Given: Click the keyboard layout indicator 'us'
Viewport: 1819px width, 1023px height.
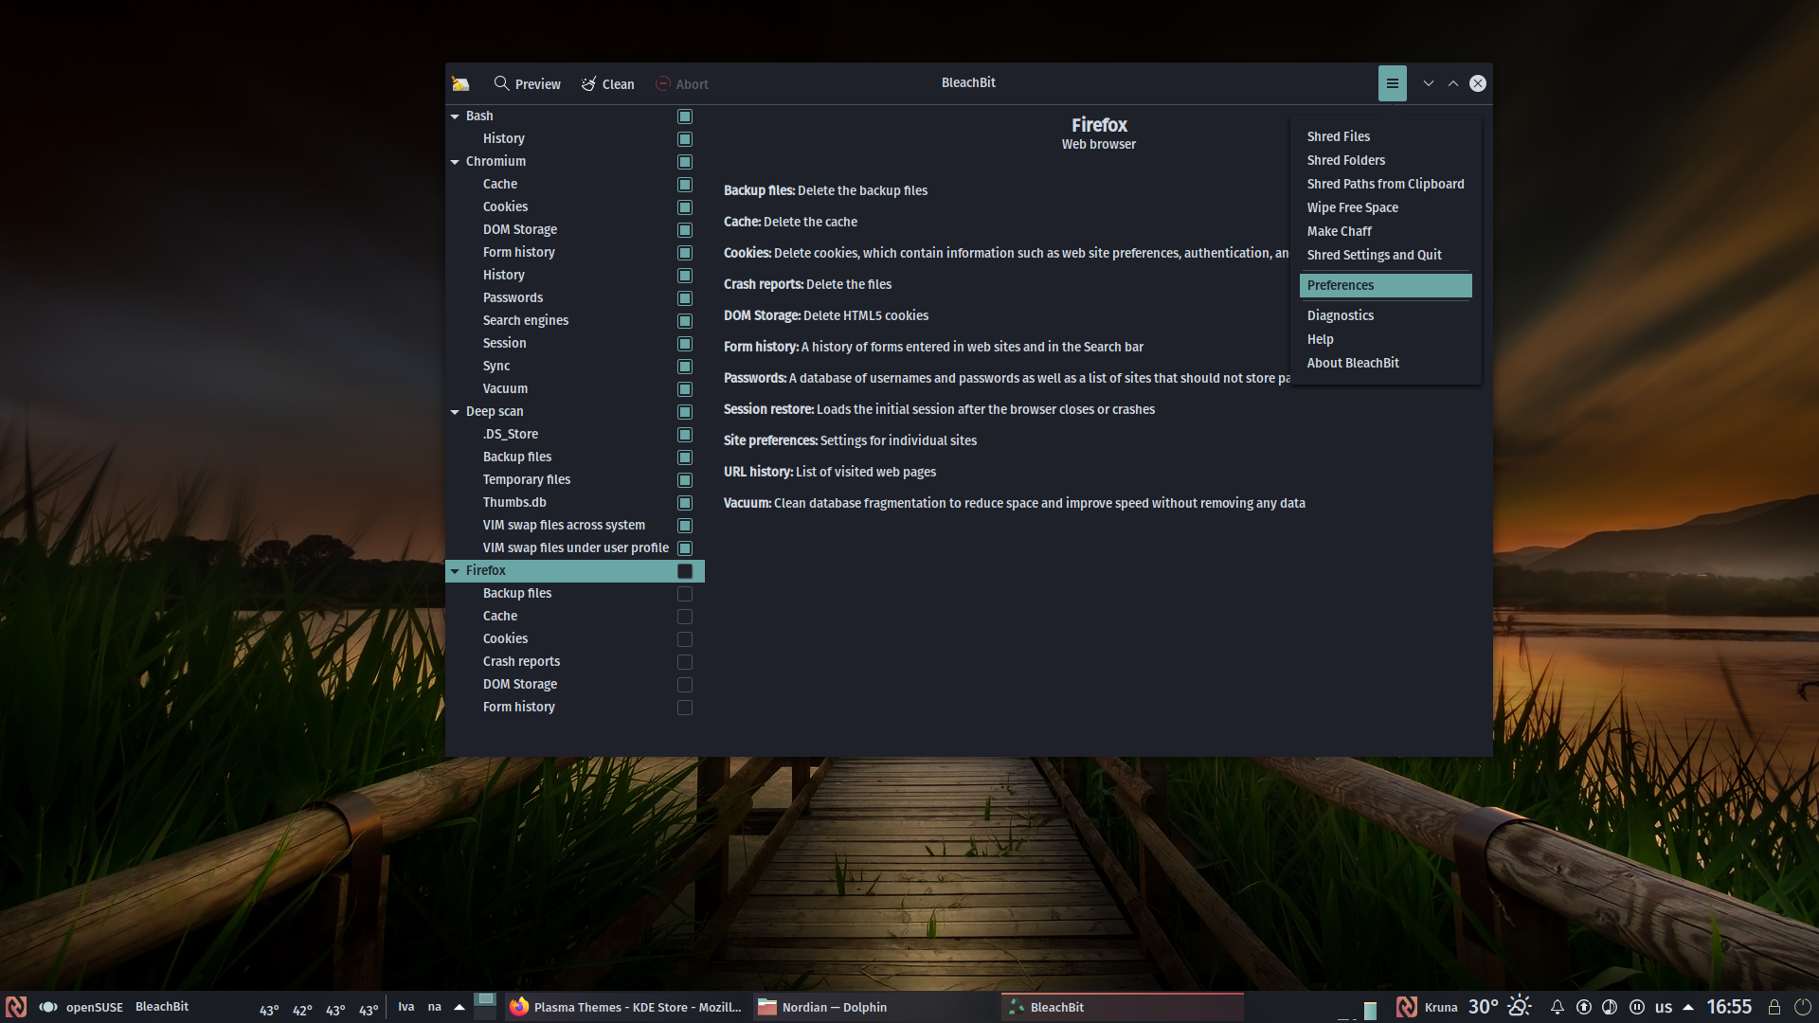Looking at the screenshot, I should [x=1664, y=1007].
